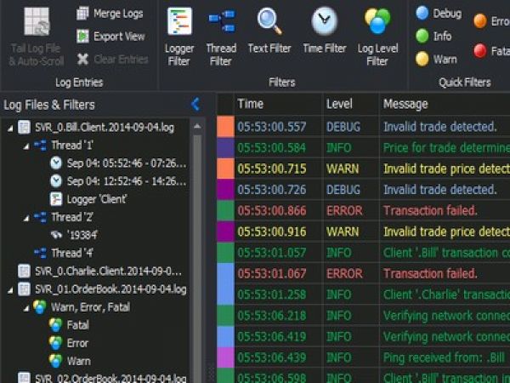Select the Warn log level tree item
The height and width of the screenshot is (383, 510).
70,361
